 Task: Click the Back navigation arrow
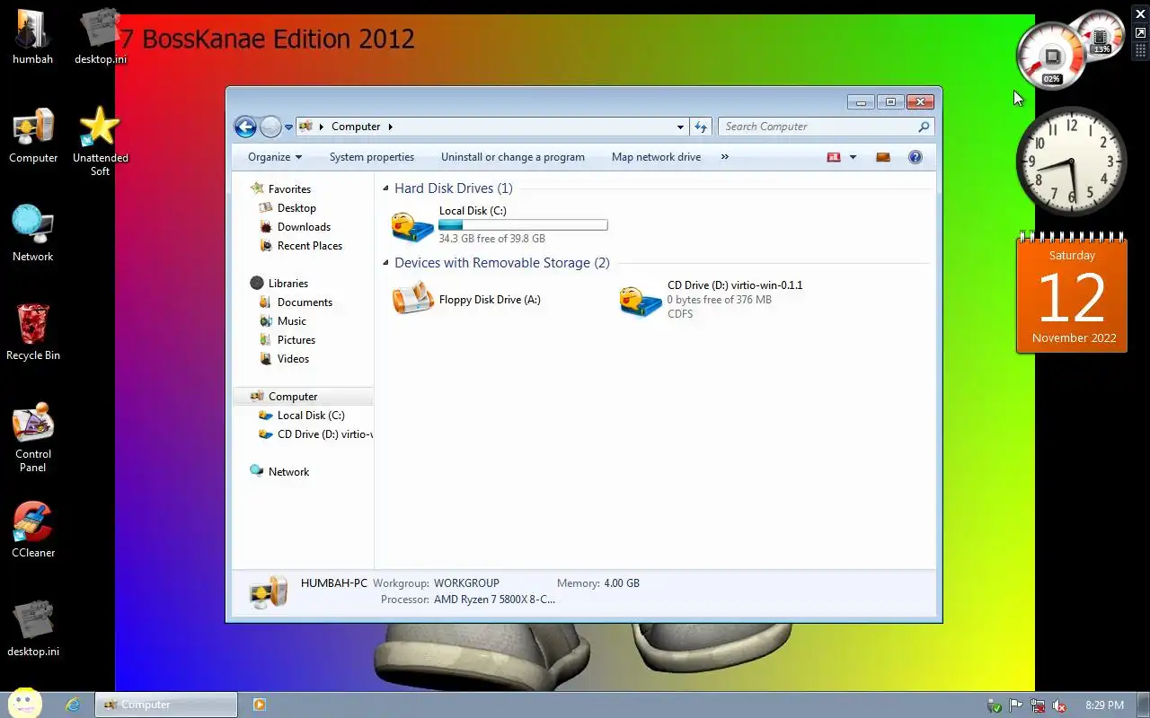click(x=245, y=127)
